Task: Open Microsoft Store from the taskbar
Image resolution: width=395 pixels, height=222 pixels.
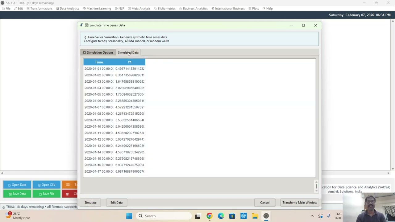Action: click(232, 216)
